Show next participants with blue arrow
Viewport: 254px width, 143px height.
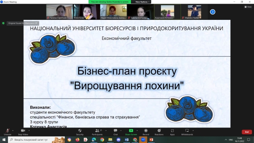tap(213, 12)
